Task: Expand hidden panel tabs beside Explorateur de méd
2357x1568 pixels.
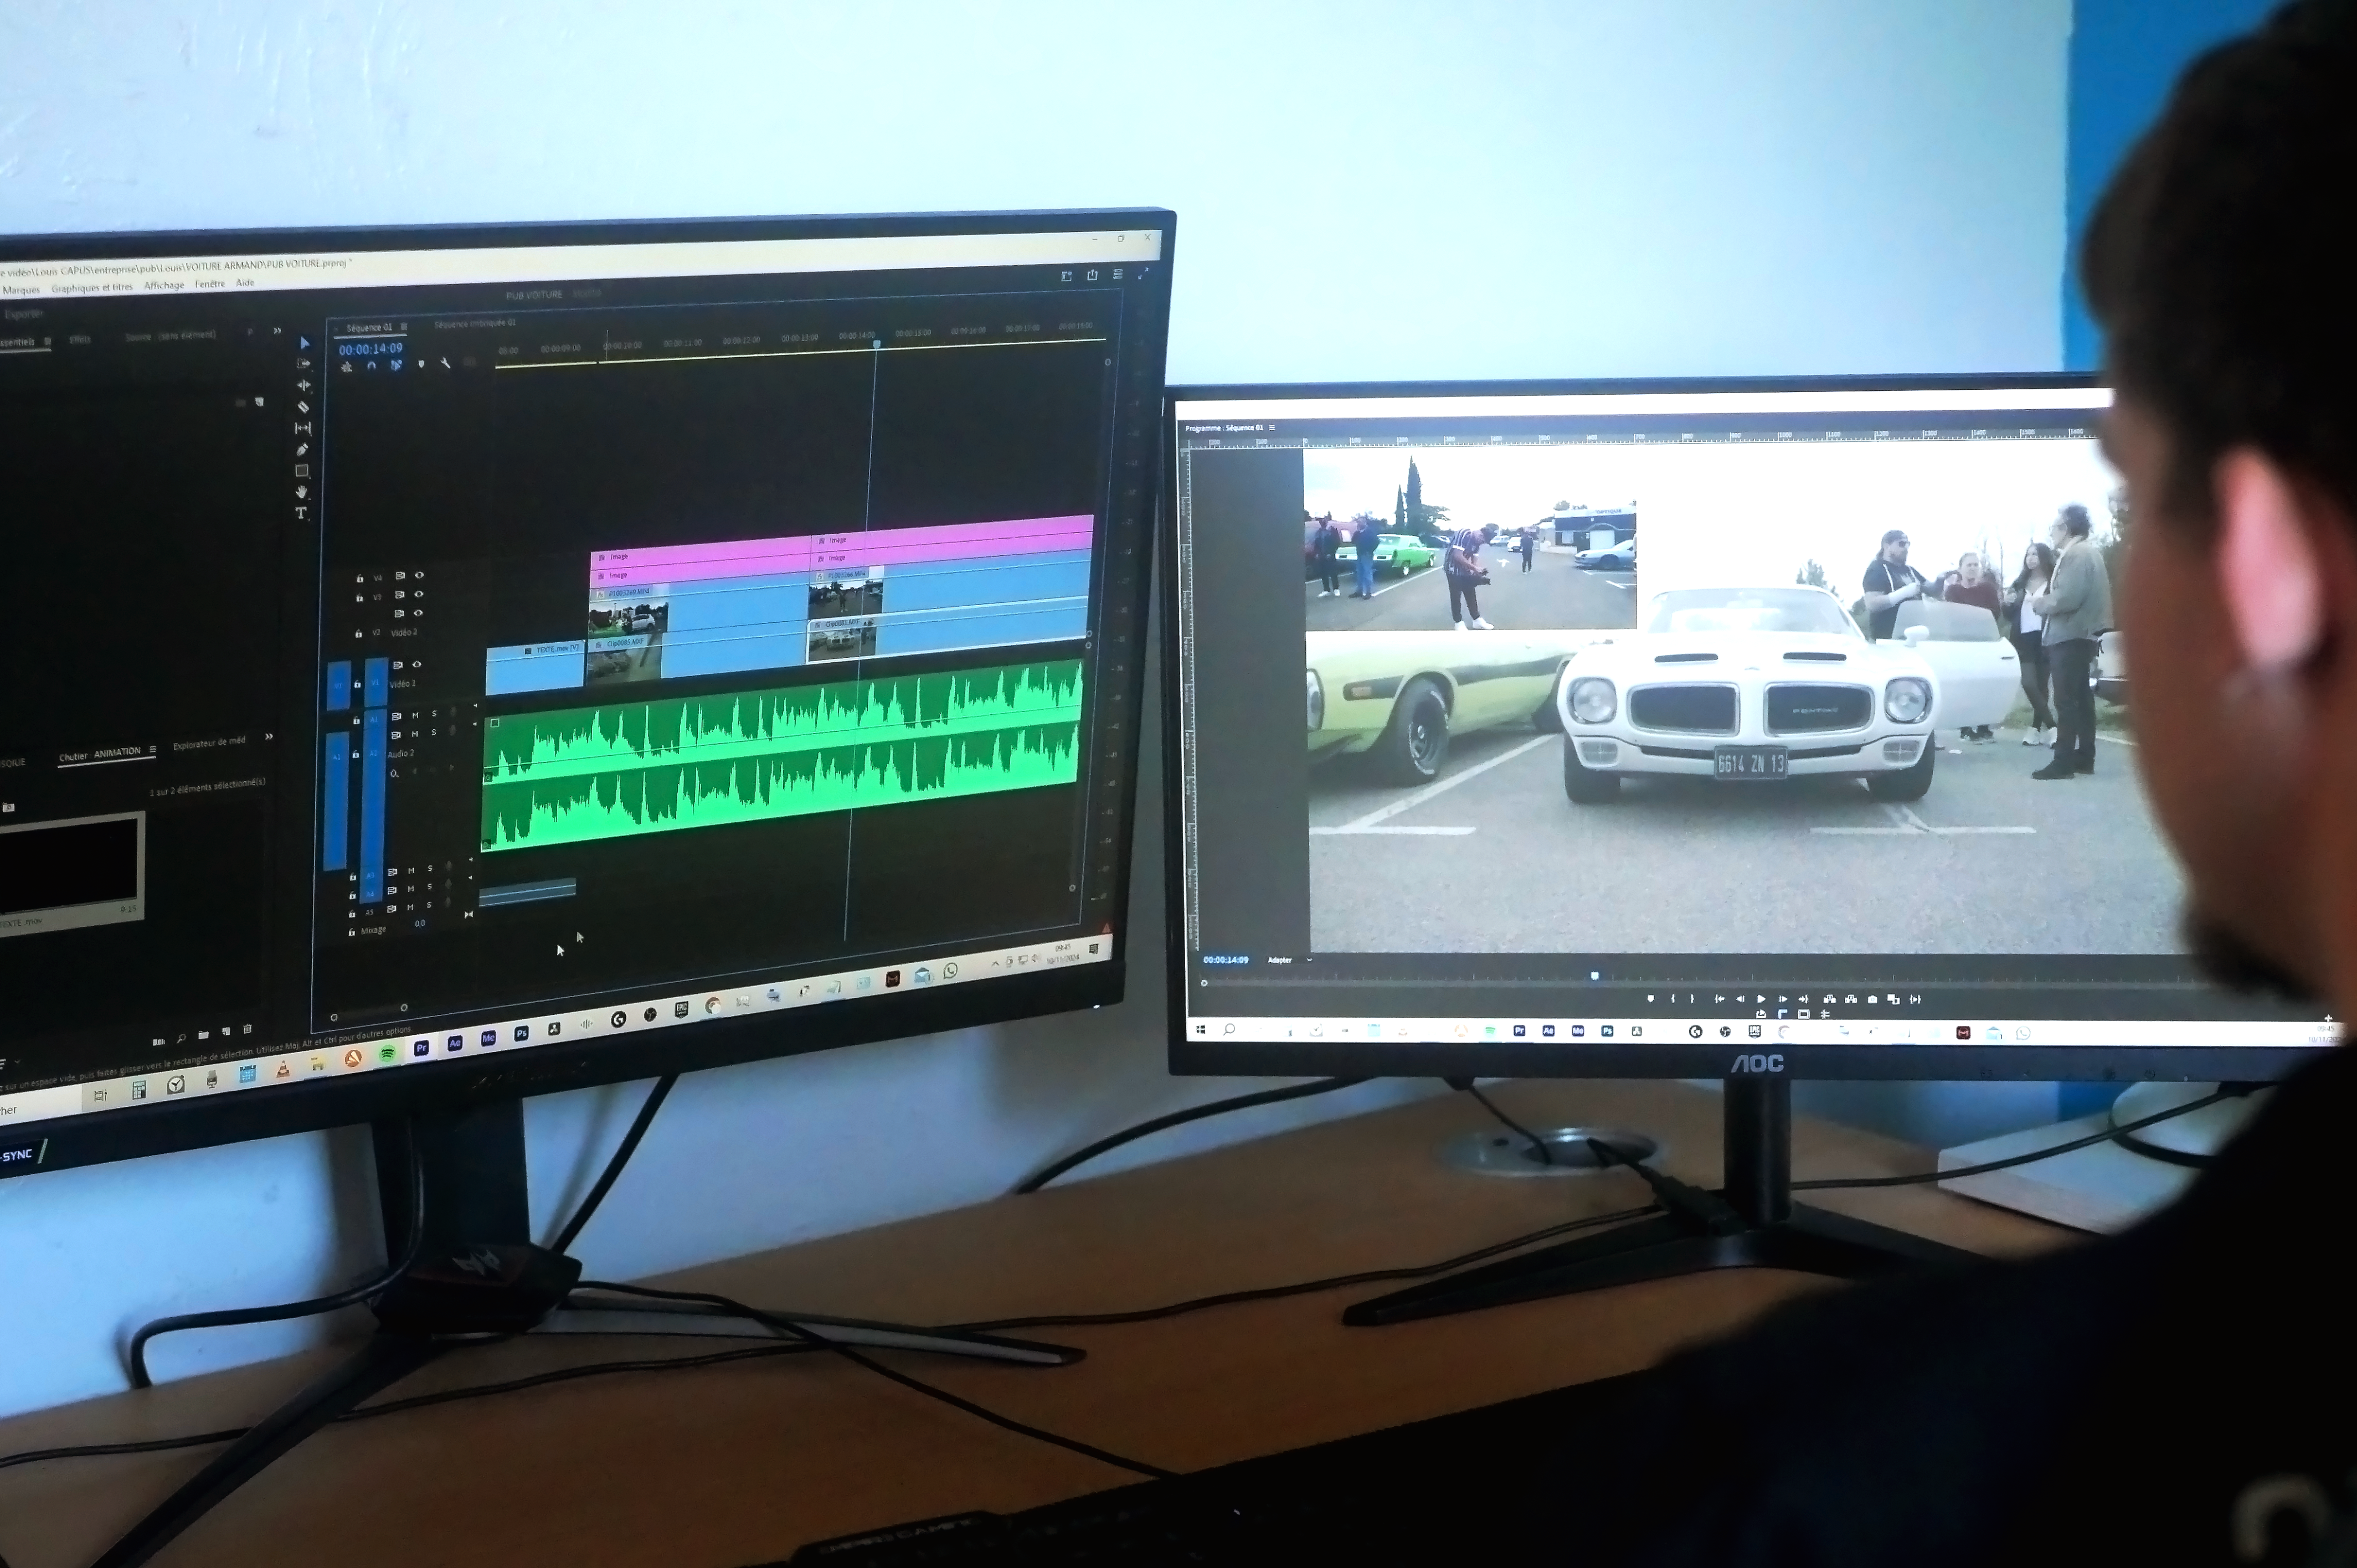Action: [x=269, y=737]
